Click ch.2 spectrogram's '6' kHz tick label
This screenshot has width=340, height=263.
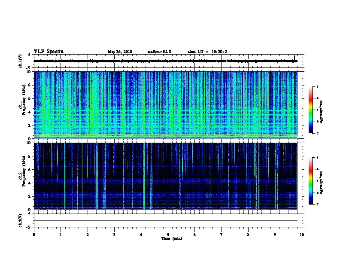click(x=30, y=169)
